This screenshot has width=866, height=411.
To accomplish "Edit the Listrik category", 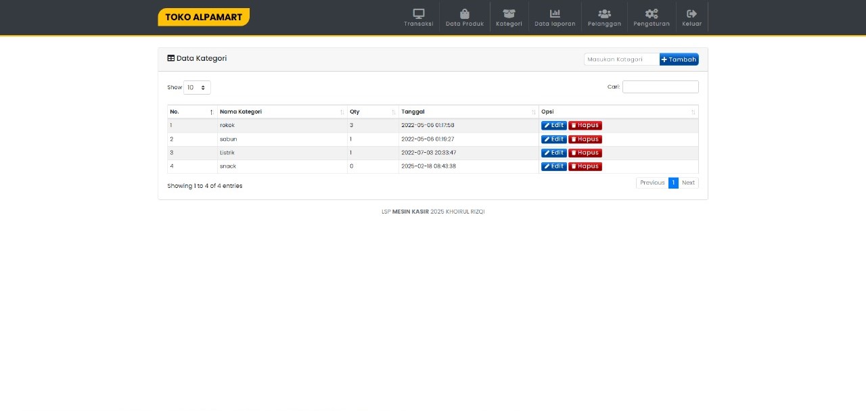I will 554,153.
